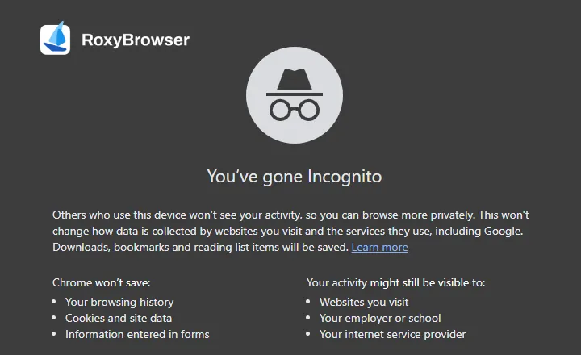Image resolution: width=581 pixels, height=355 pixels.
Task: Select the "Information entered in forms" list item
Action: [137, 334]
